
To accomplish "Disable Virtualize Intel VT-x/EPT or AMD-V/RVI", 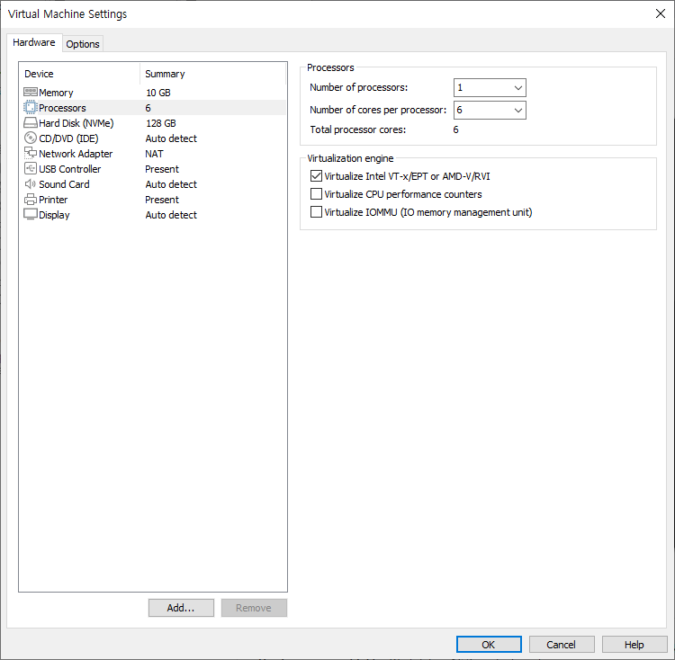I will [316, 176].
